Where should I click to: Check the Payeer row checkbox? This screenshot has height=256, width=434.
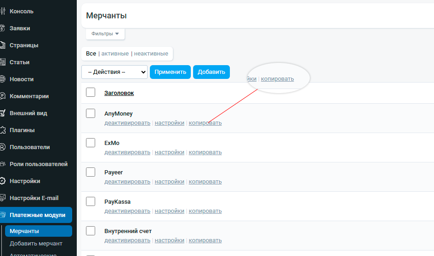tap(91, 172)
